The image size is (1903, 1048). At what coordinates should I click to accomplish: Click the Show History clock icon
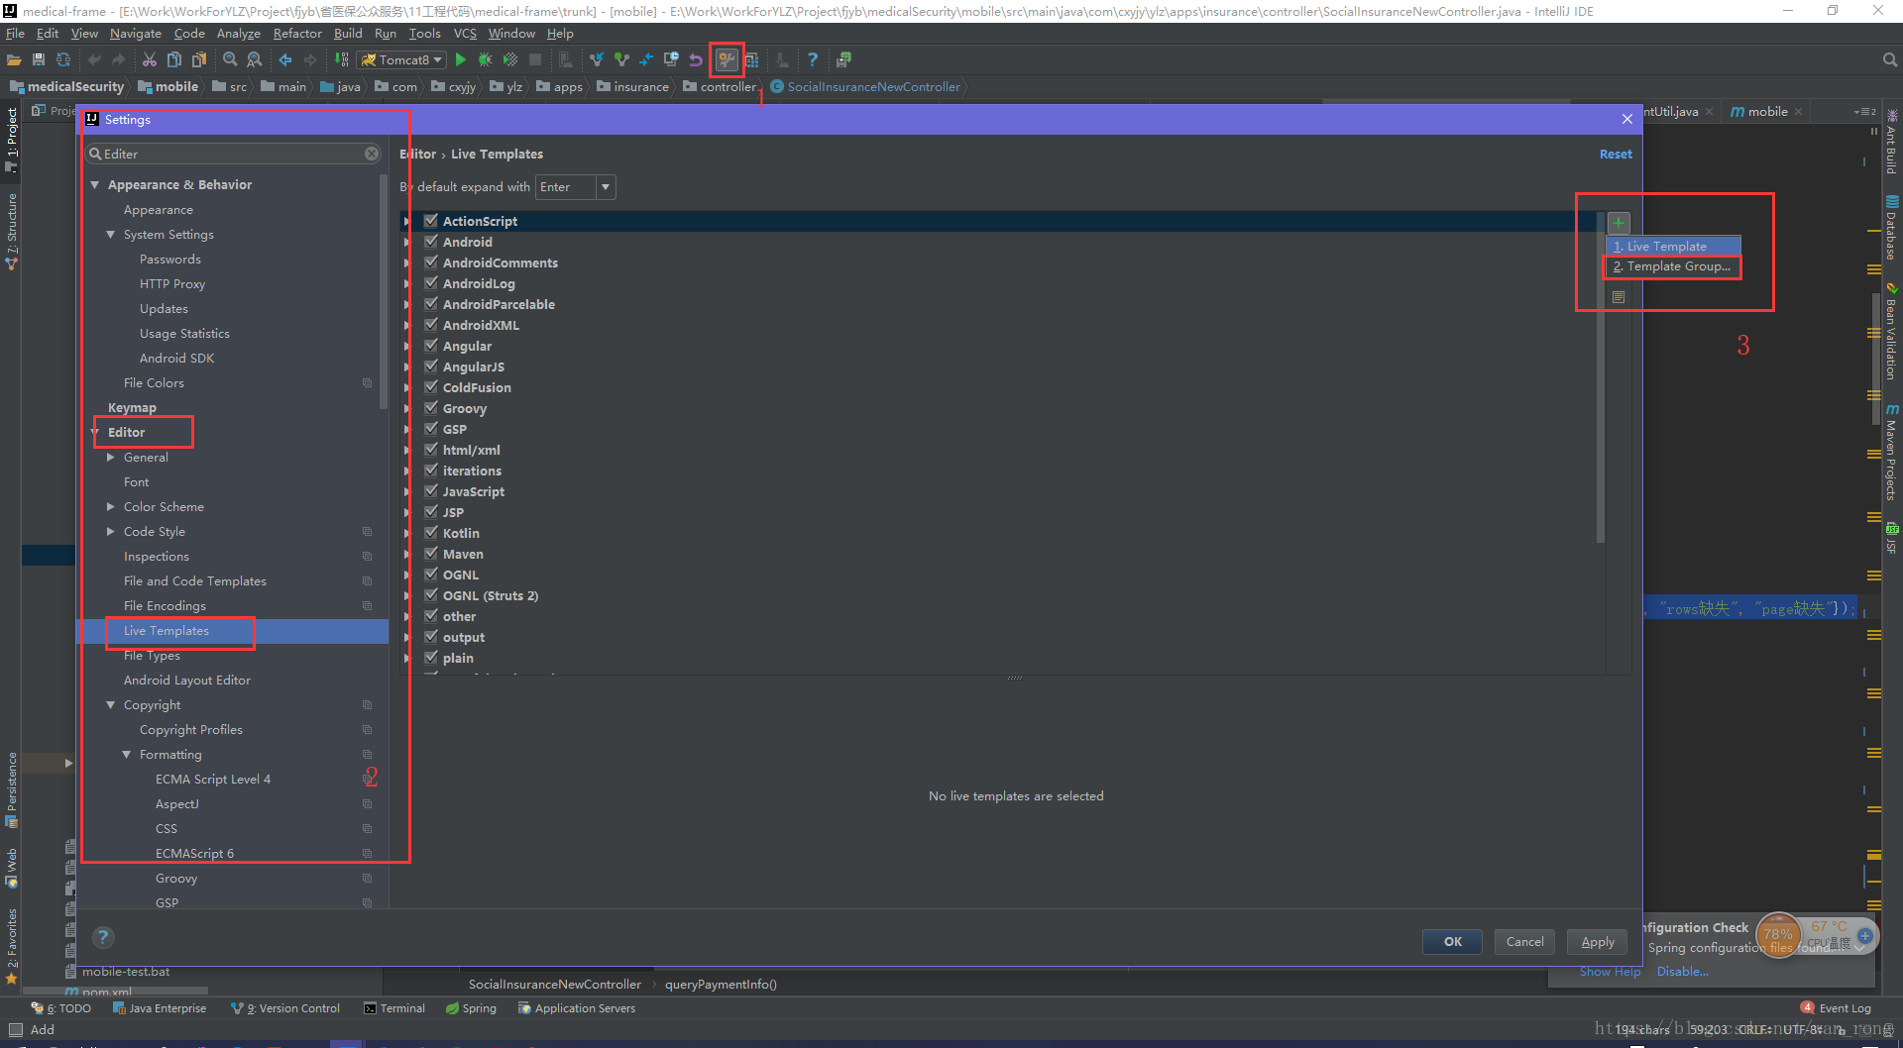(671, 60)
